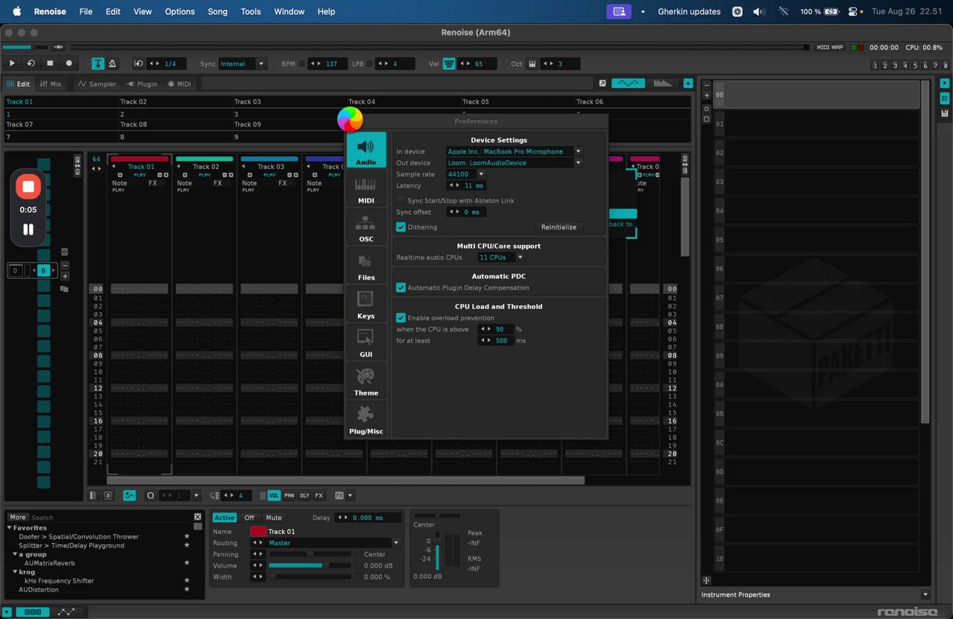Select the Audio preferences tab
Screen dimensions: 953x619
pos(366,150)
